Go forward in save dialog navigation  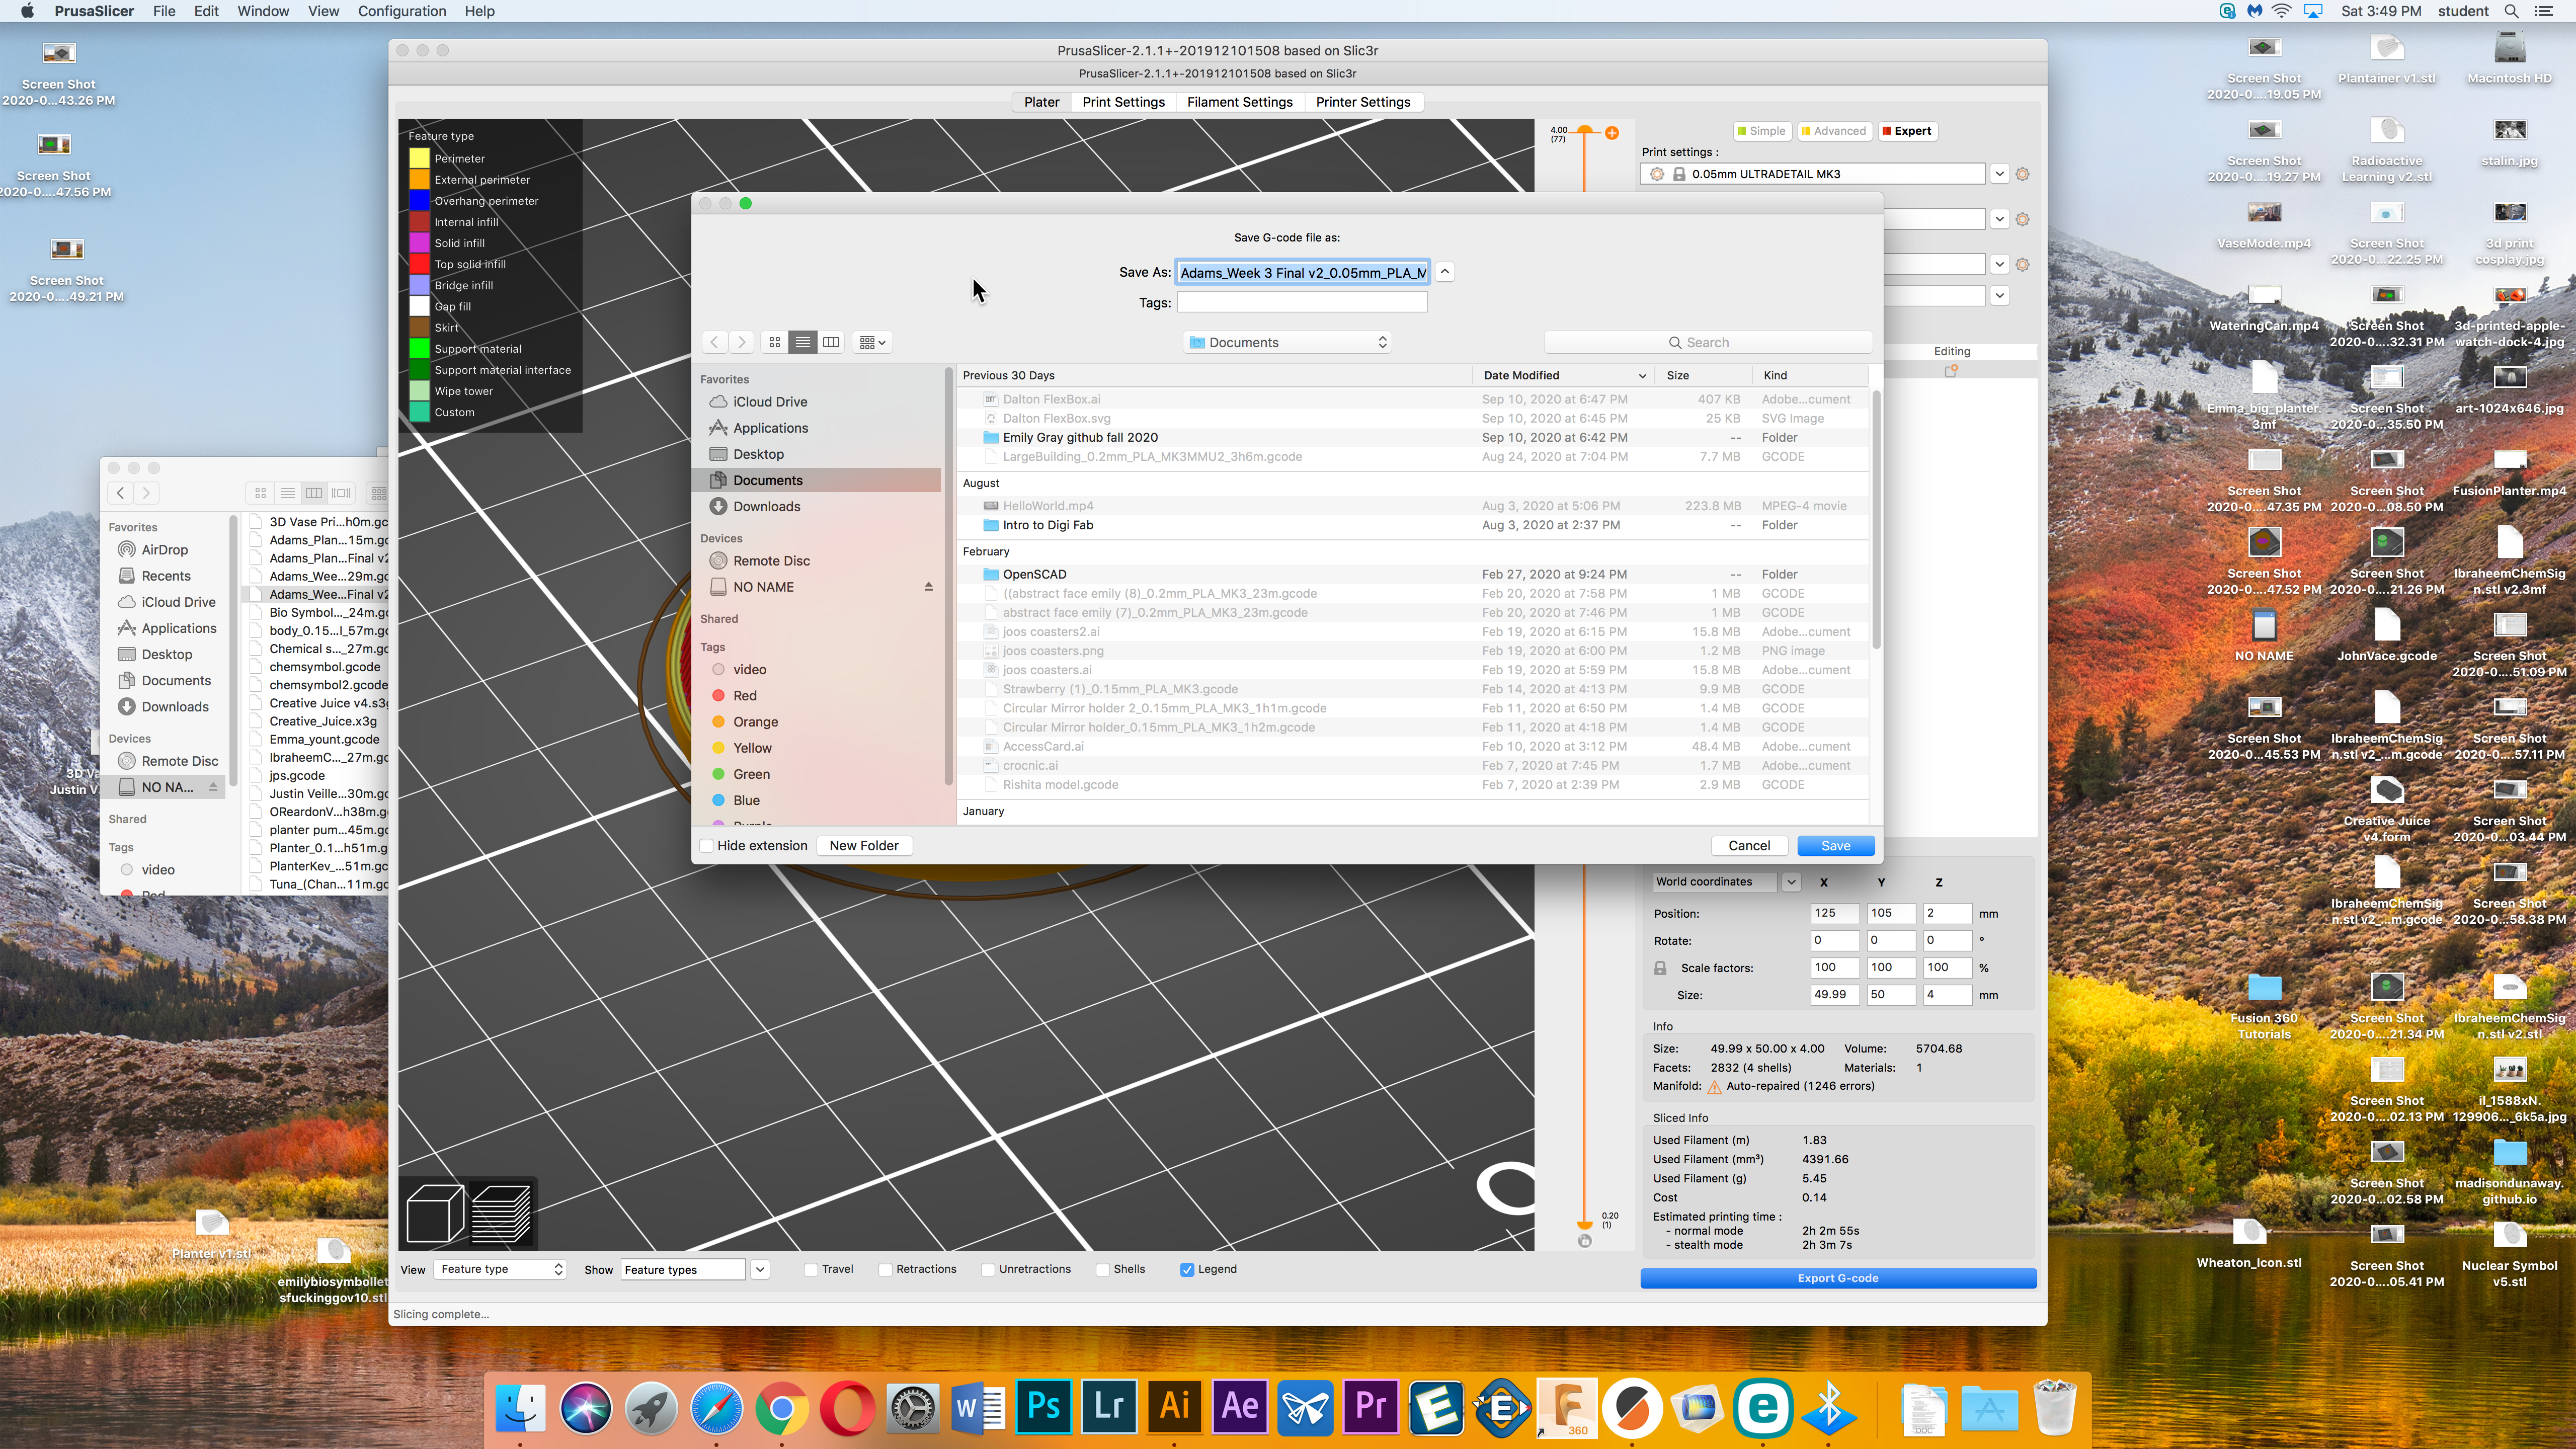tap(741, 342)
